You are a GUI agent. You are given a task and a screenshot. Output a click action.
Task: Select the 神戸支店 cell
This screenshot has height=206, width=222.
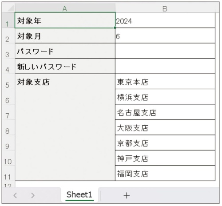pyautogui.click(x=165, y=158)
